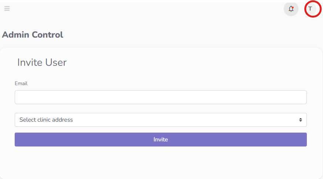
Task: Select the clinic address combo box text
Action: [x=46, y=120]
